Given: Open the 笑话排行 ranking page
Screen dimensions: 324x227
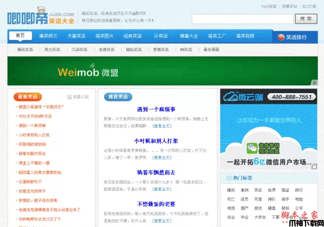Looking at the screenshot, I should point(296,37).
